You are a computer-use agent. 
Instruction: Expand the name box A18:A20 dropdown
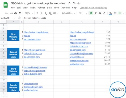(x=14, y=18)
